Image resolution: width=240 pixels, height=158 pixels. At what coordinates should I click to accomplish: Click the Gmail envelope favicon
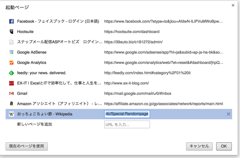coord(11,94)
